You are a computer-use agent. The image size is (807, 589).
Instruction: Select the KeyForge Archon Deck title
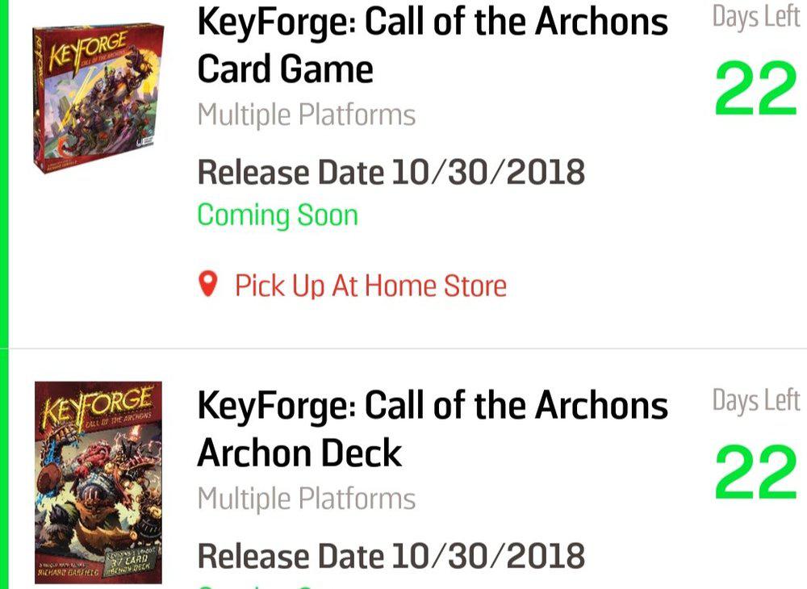click(432, 429)
